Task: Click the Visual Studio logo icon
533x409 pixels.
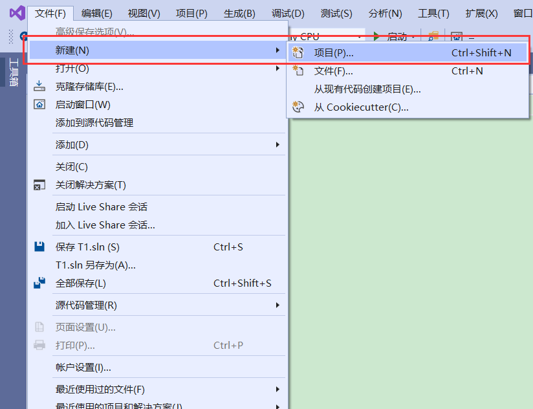Action: pos(17,13)
